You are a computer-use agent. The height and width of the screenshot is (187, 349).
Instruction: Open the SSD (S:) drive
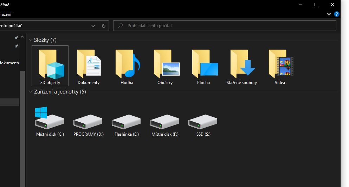[203, 121]
